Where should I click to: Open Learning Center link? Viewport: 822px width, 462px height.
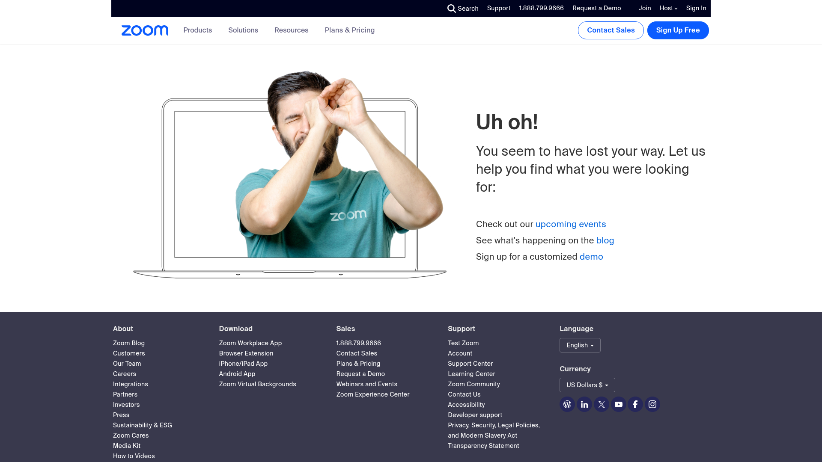click(471, 374)
